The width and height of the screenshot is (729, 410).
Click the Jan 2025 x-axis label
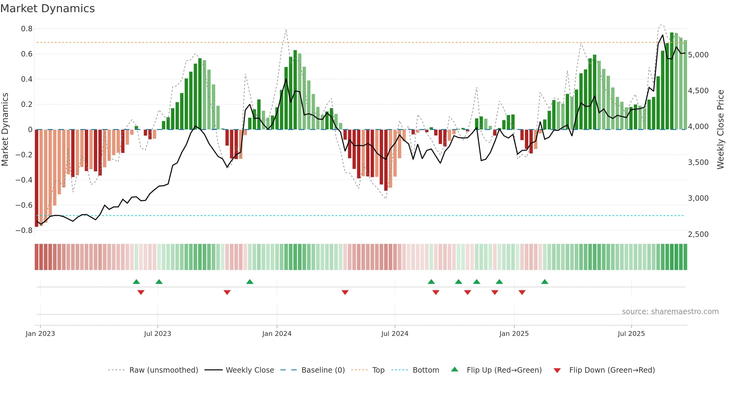click(x=514, y=333)
